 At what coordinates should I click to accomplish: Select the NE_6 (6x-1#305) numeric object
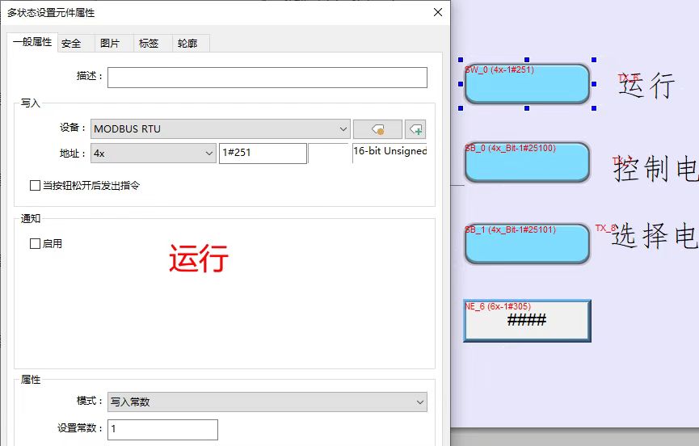(x=528, y=321)
